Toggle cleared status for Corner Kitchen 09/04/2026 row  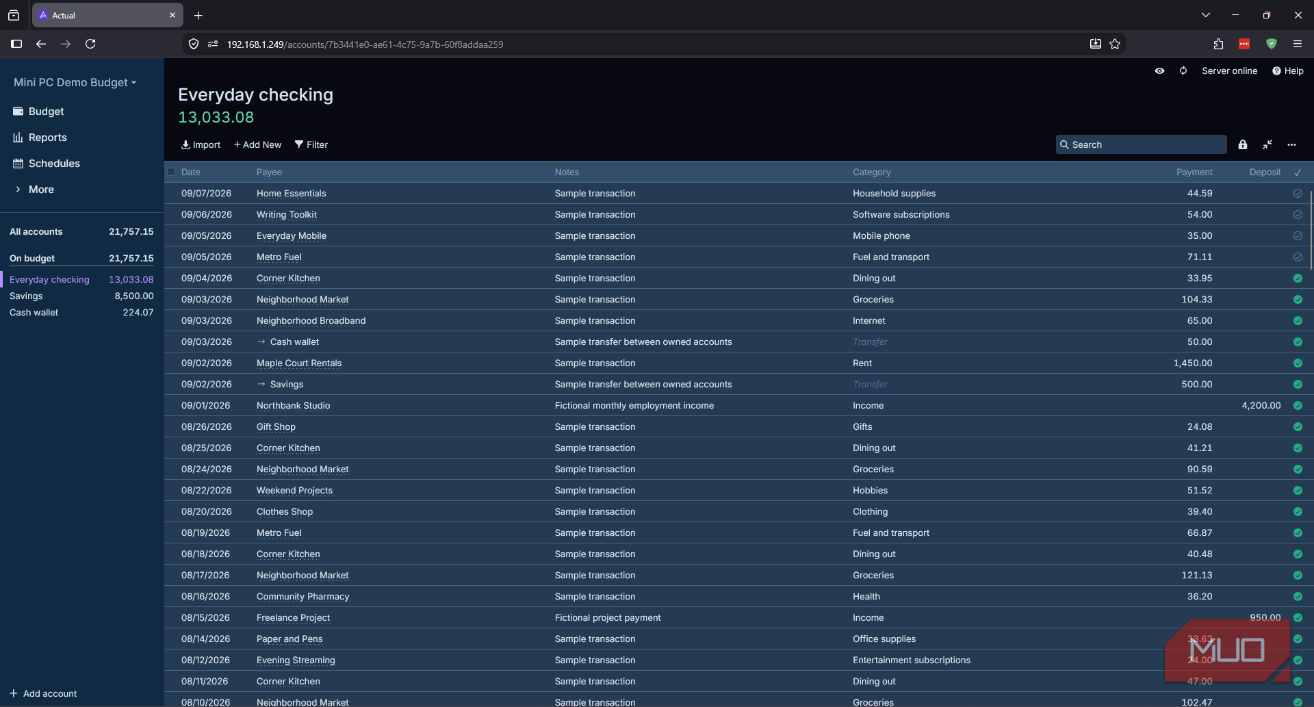[x=1298, y=279]
